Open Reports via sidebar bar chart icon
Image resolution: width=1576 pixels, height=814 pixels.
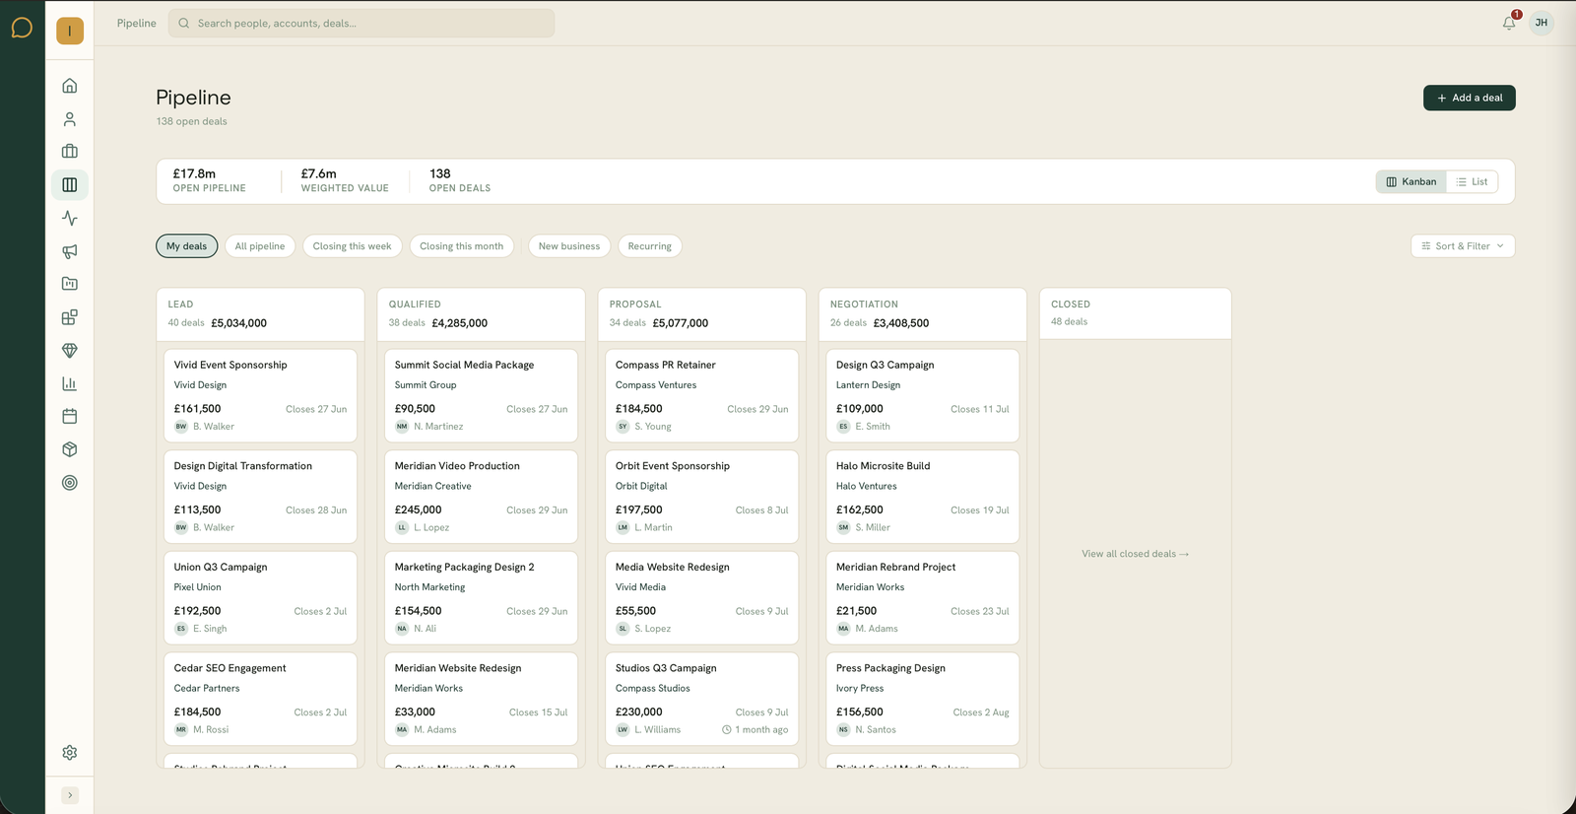(x=70, y=383)
